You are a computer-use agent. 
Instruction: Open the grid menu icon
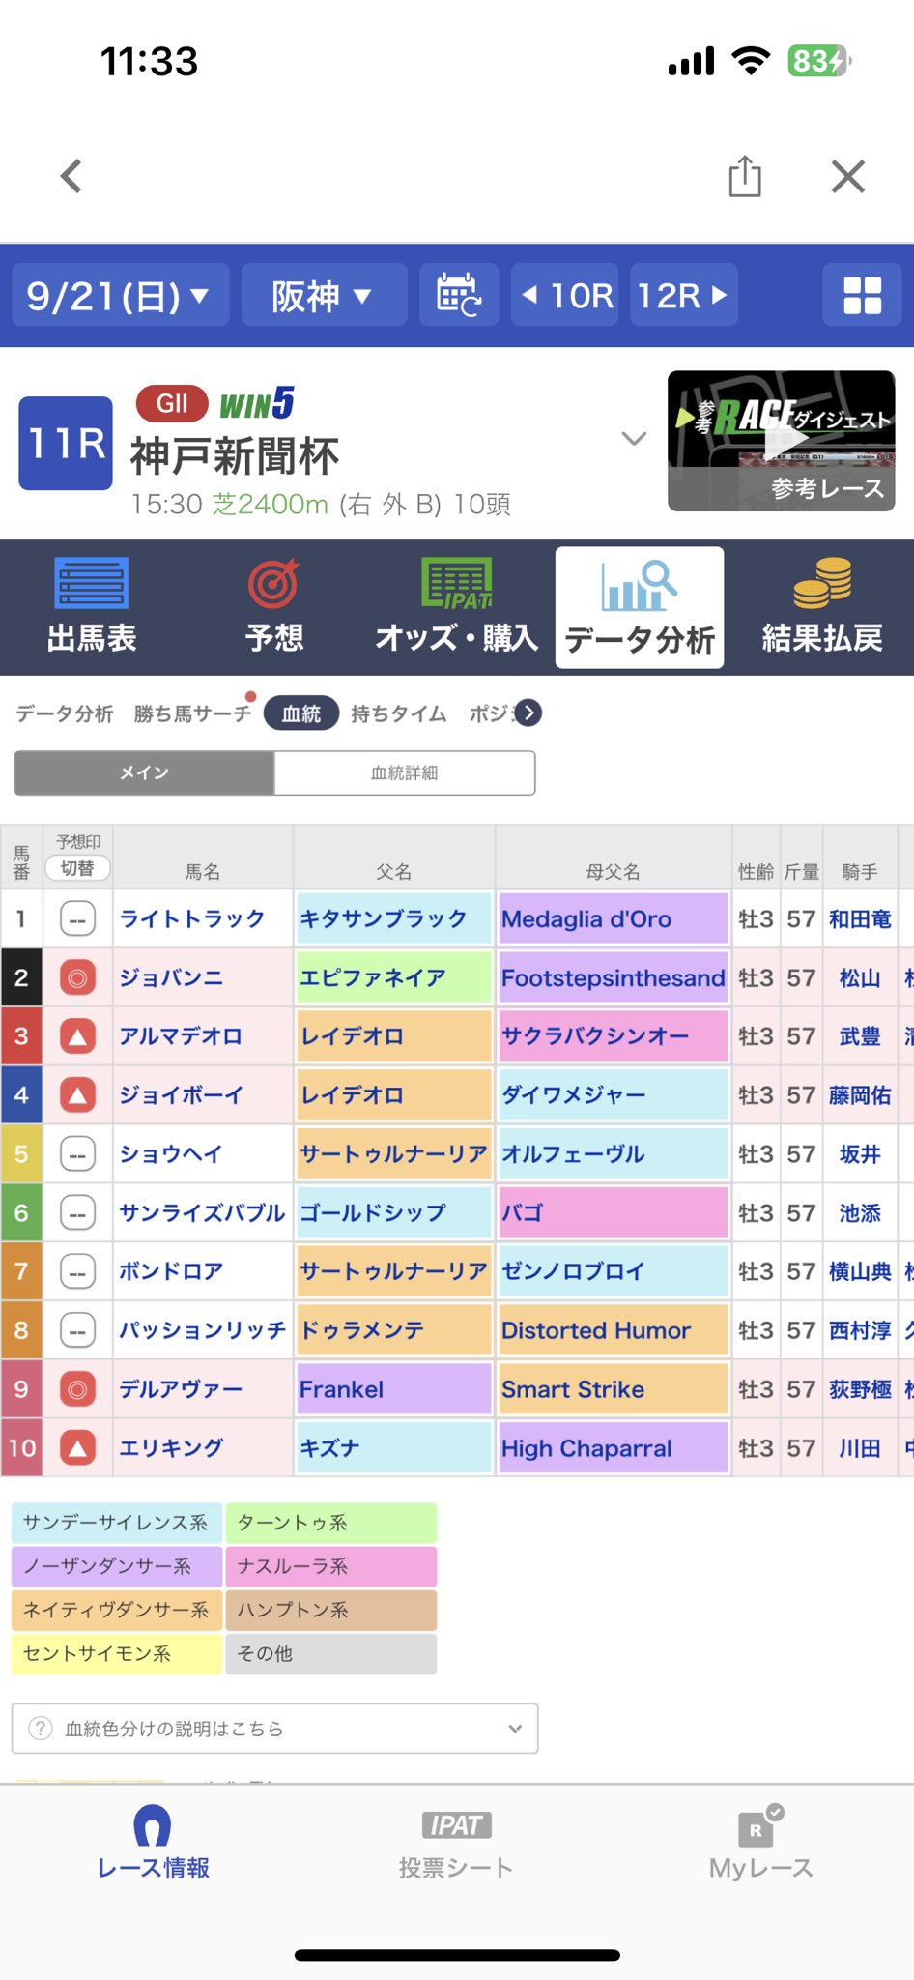[x=863, y=295]
